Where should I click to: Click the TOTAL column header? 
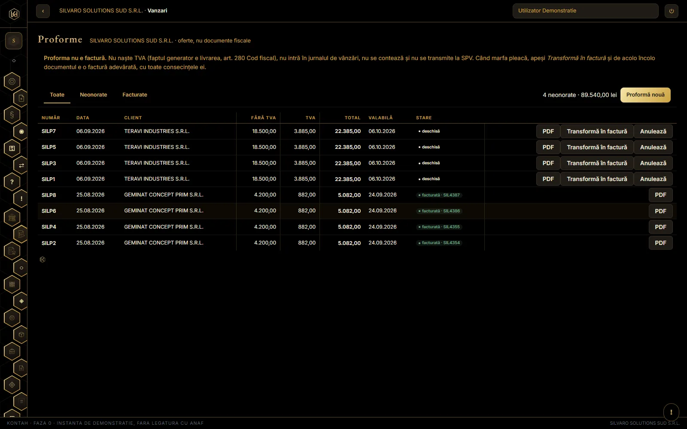(353, 118)
